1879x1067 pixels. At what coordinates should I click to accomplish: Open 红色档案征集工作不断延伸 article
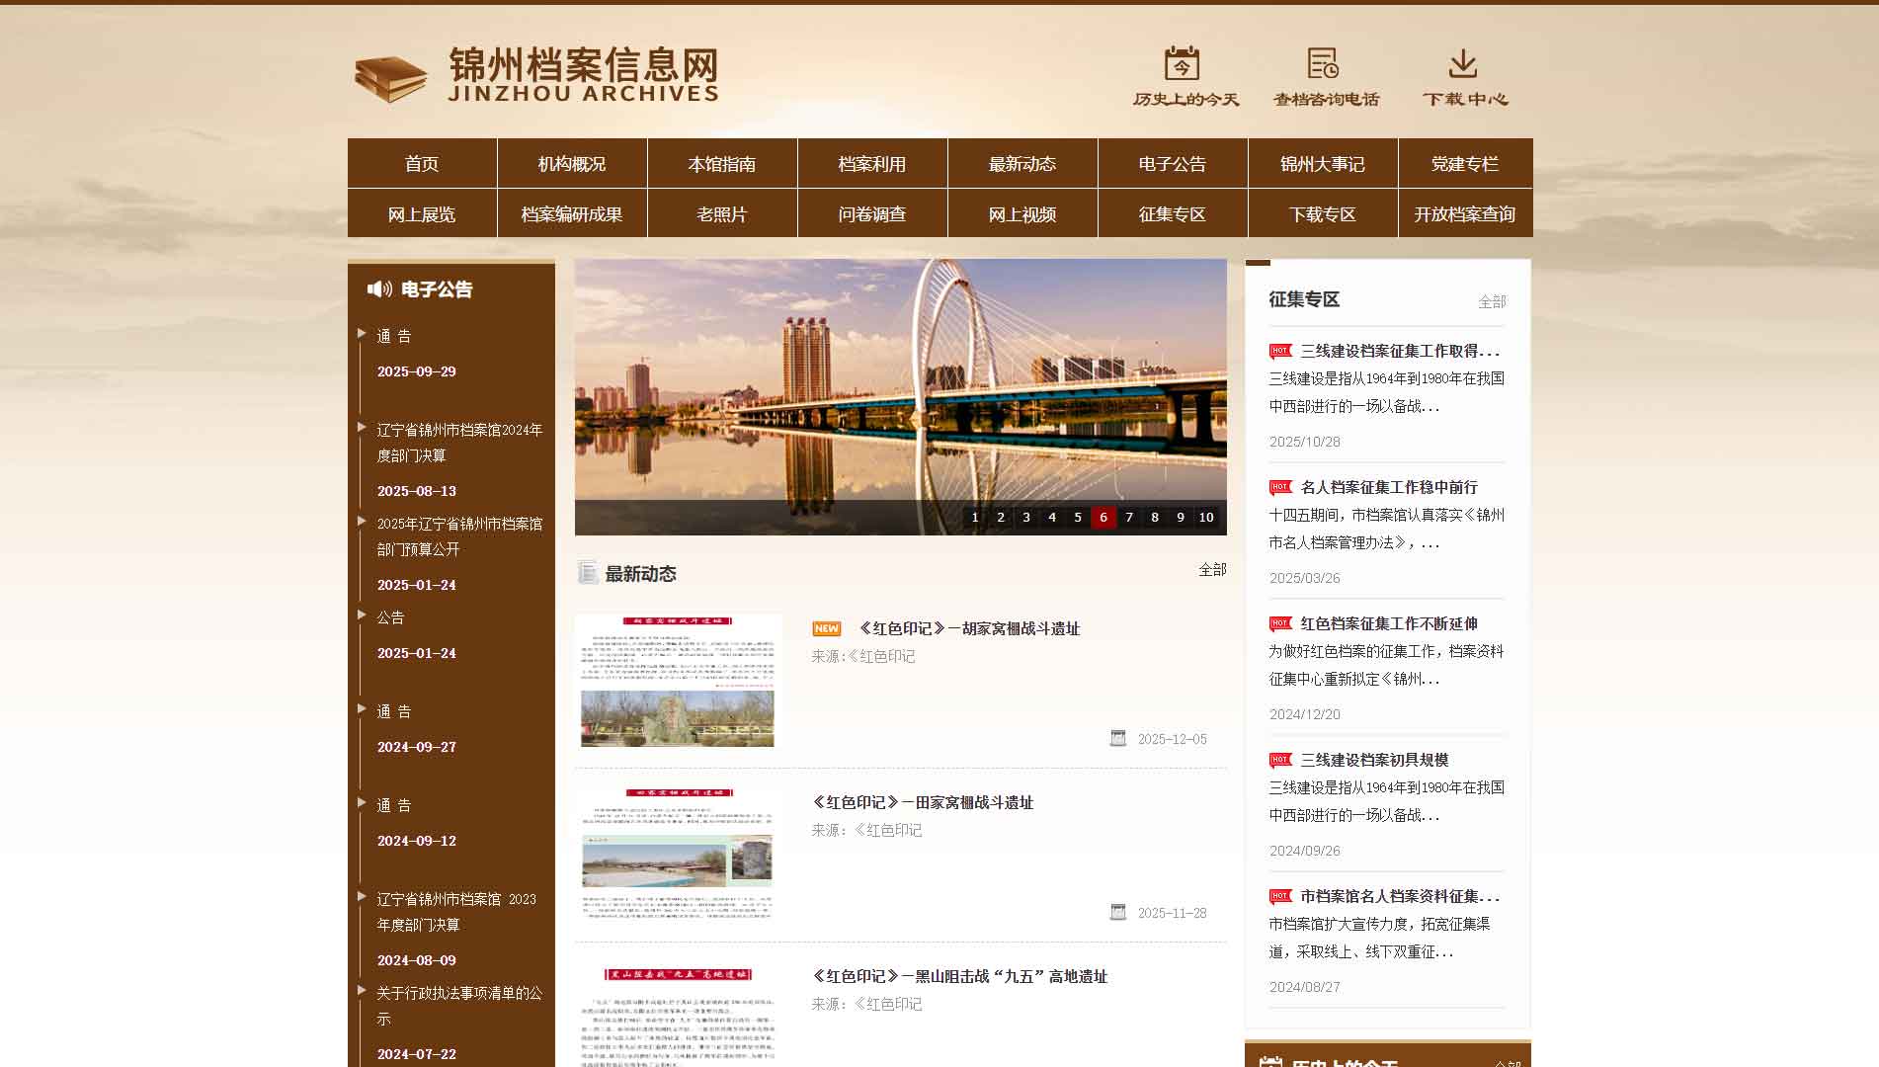click(1389, 623)
